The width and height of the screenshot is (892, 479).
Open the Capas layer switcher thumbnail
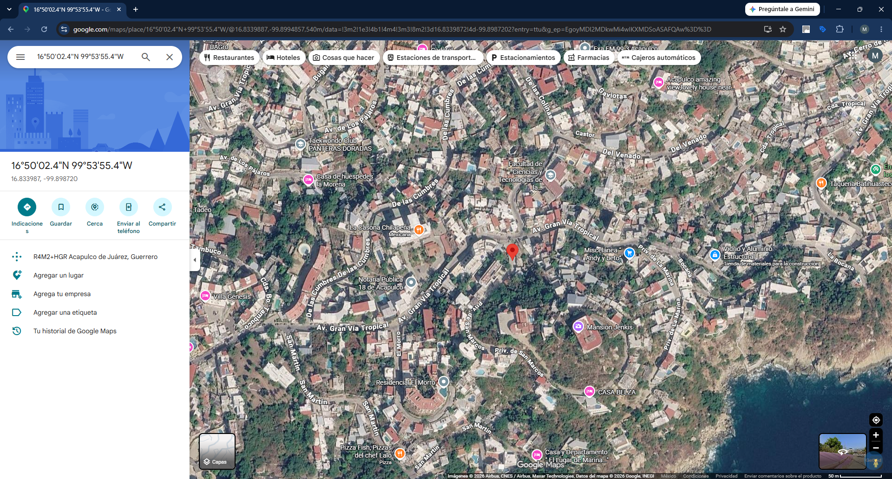pos(217,451)
